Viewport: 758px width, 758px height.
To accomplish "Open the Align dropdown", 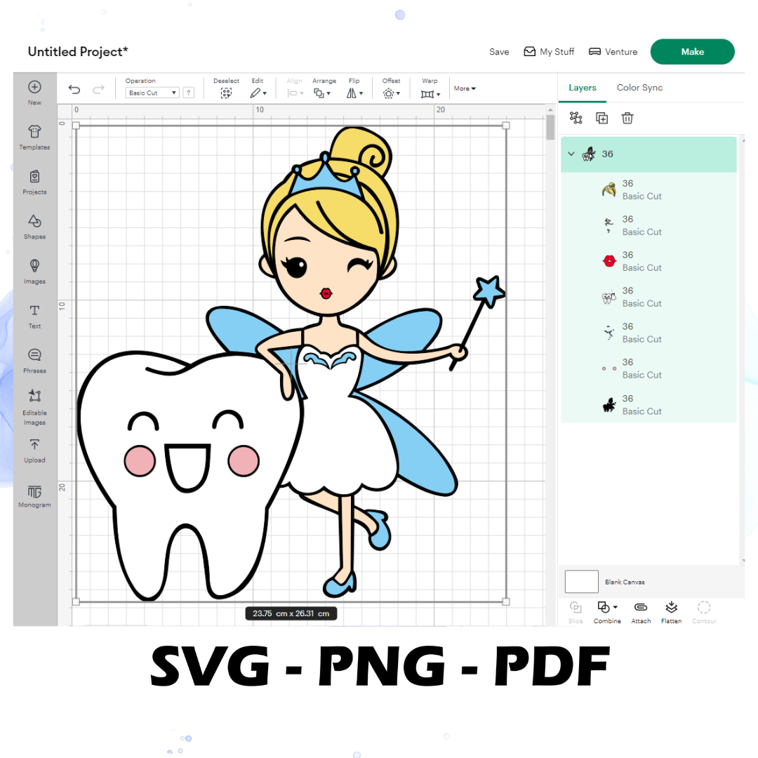I will coord(295,93).
